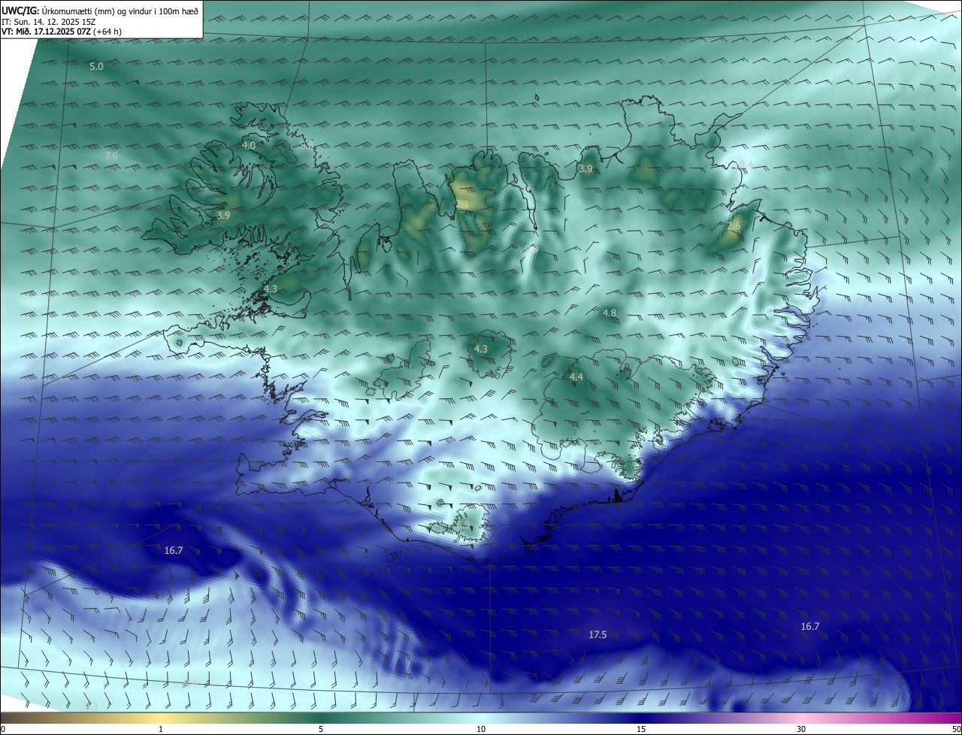Click the 3.9 label in the Westfjords
The width and height of the screenshot is (962, 735).
[223, 216]
